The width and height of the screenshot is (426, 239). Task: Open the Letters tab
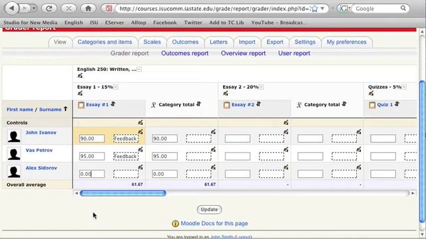218,42
